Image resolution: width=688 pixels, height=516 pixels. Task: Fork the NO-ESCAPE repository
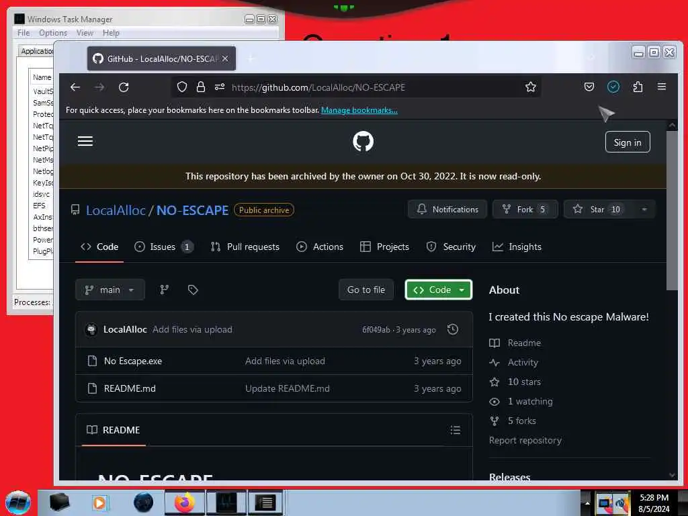[525, 210]
